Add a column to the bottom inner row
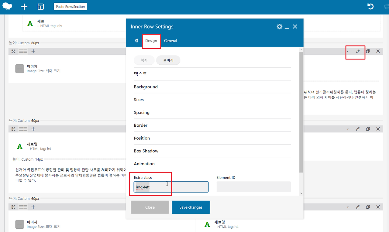389x232 pixels. [33, 207]
